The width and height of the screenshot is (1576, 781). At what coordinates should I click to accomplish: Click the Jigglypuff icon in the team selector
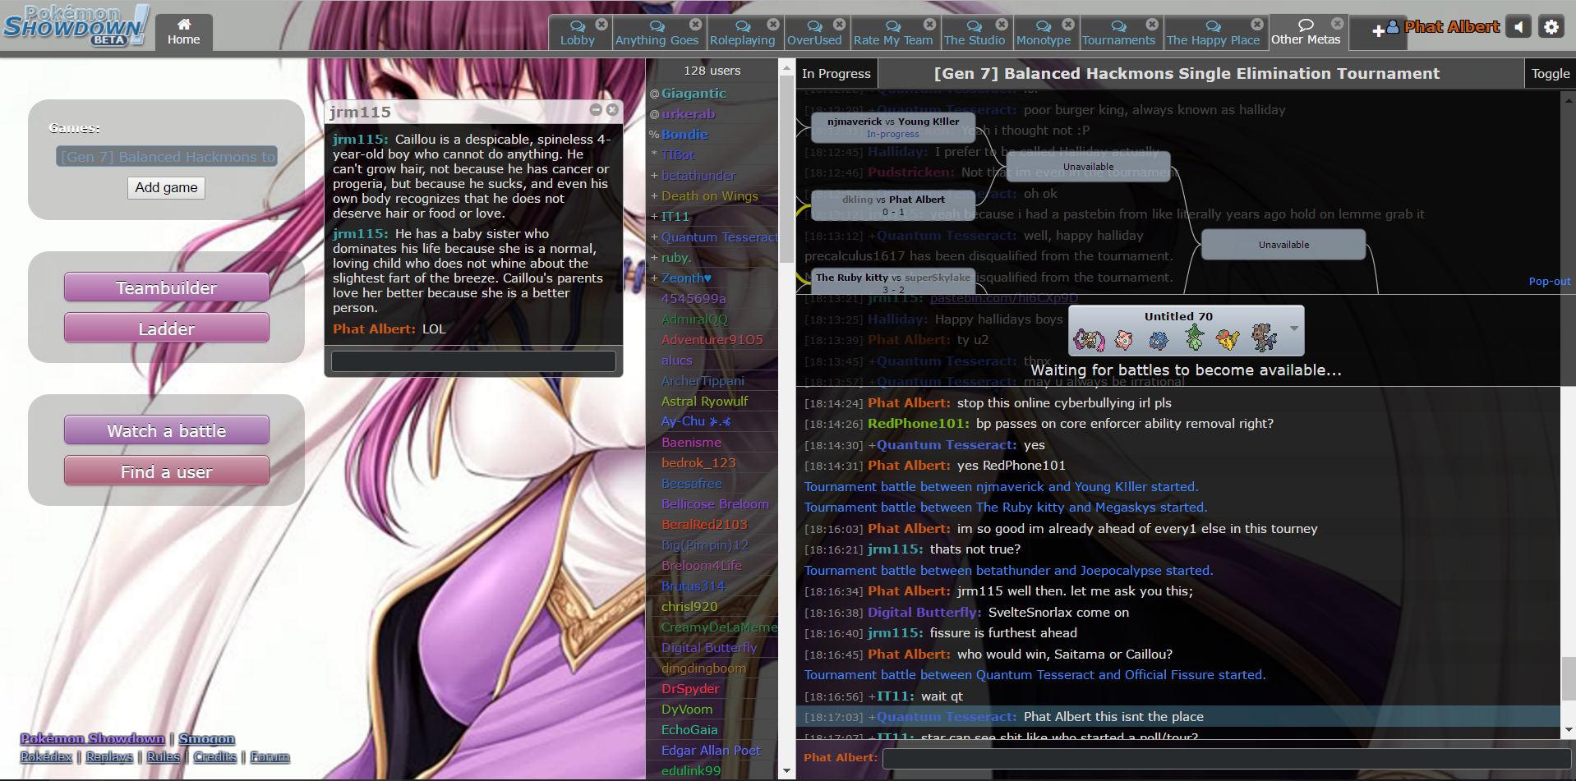click(1123, 338)
